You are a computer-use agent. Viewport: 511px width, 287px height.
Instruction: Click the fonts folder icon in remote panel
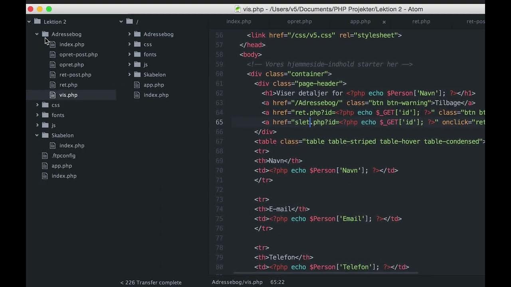click(x=137, y=55)
